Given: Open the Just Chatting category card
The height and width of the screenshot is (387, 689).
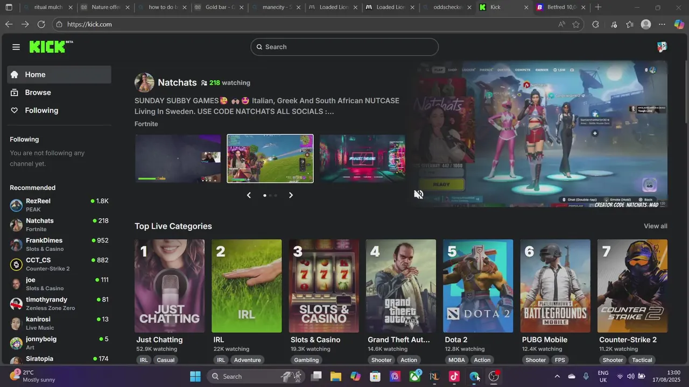Looking at the screenshot, I should tap(170, 286).
